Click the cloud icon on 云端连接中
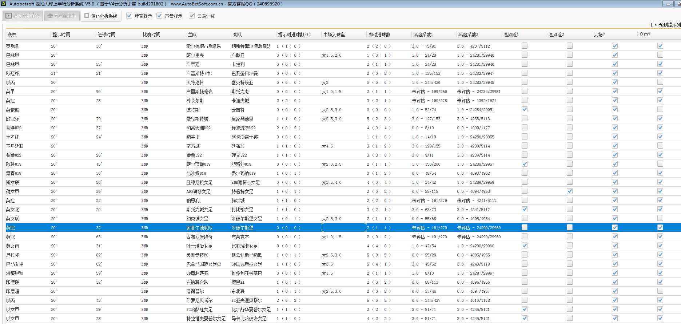 50,16
